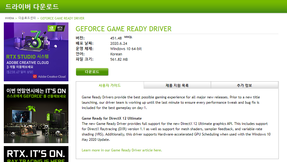Click the 파일 크기: label
This screenshot has width=287, height=162.
pos(85,59)
